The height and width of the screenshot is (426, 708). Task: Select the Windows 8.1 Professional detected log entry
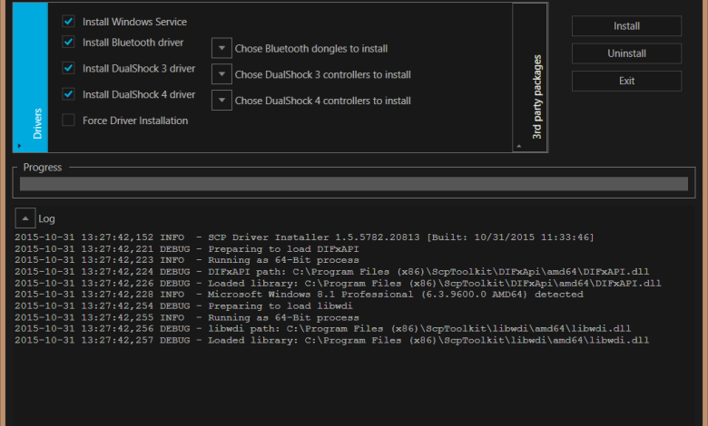(x=299, y=295)
